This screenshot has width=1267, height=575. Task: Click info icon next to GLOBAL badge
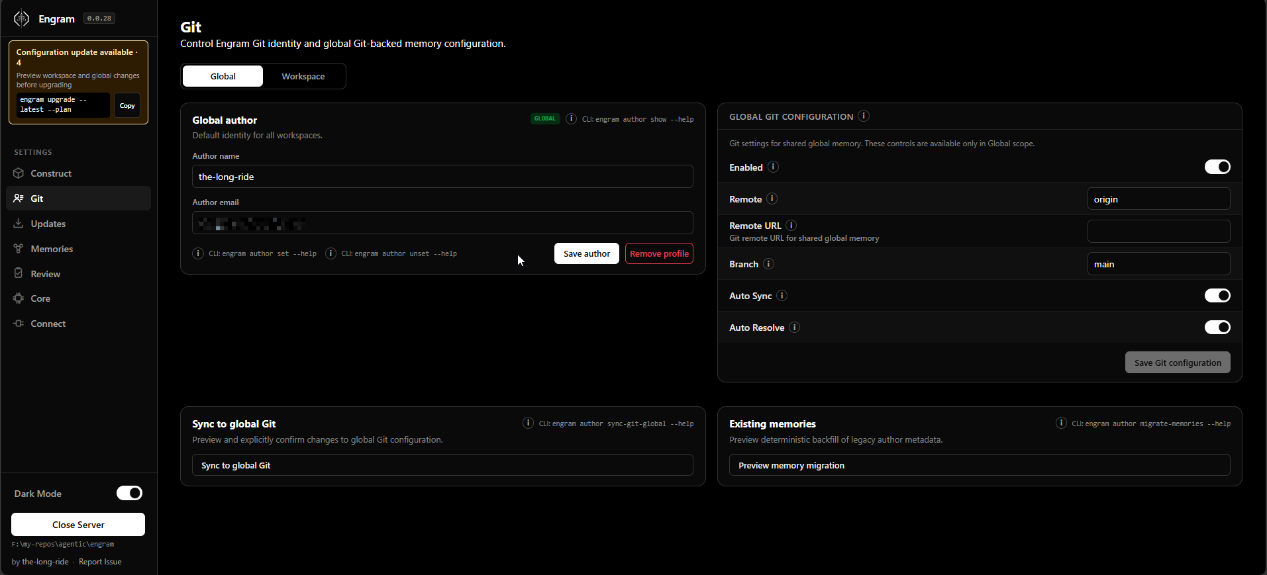coord(571,119)
